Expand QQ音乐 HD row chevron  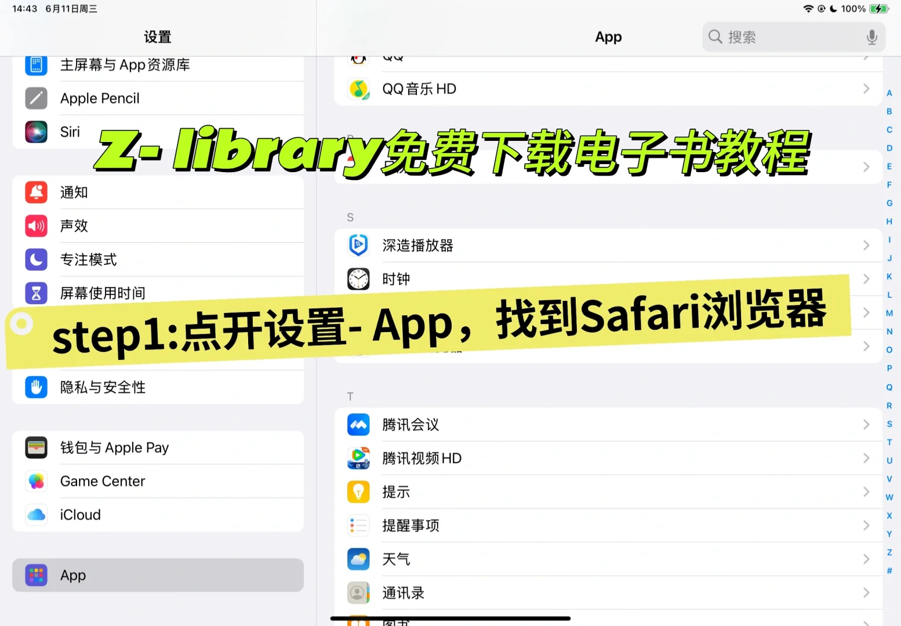coord(866,89)
